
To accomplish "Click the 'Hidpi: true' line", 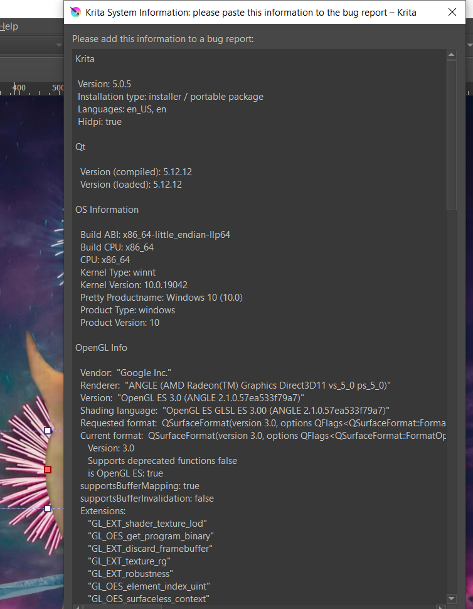I will tap(100, 122).
